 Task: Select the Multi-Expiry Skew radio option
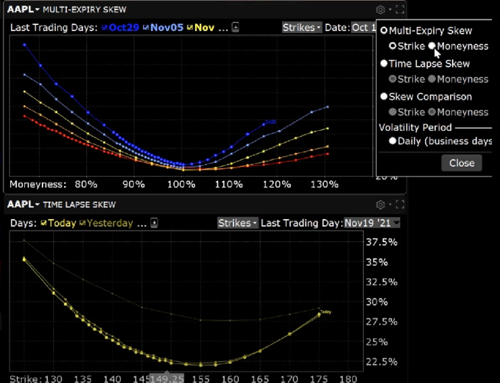click(384, 30)
